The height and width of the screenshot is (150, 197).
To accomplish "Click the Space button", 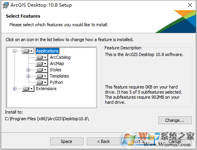I will pyautogui.click(x=67, y=141).
